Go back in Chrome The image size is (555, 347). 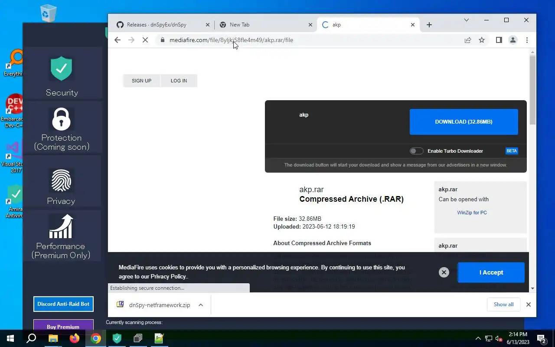pos(118,40)
